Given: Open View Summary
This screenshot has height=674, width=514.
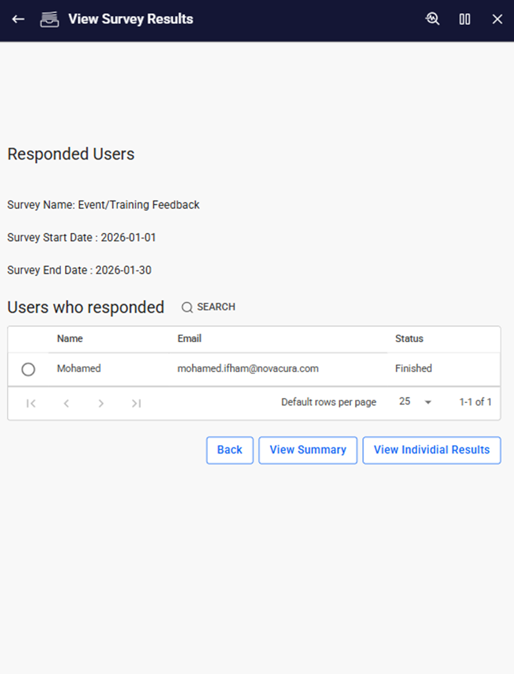Looking at the screenshot, I should [307, 450].
